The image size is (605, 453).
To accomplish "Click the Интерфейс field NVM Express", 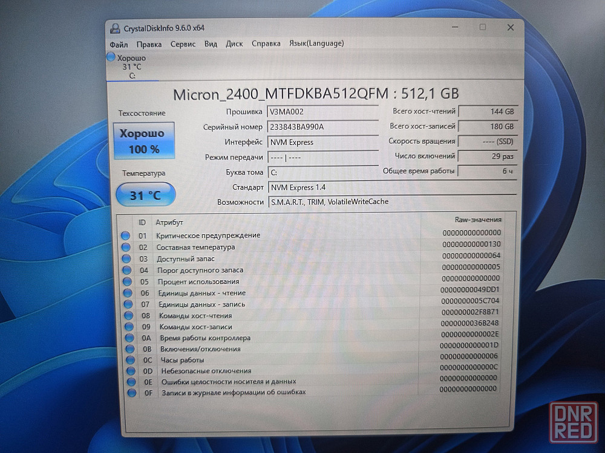I will [323, 142].
